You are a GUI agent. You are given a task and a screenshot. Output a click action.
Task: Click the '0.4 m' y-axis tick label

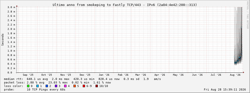click(x=11, y=64)
